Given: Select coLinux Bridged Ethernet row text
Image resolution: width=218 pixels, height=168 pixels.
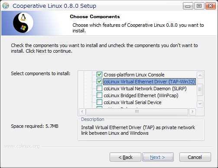Looking at the screenshot, I should coord(141,95).
